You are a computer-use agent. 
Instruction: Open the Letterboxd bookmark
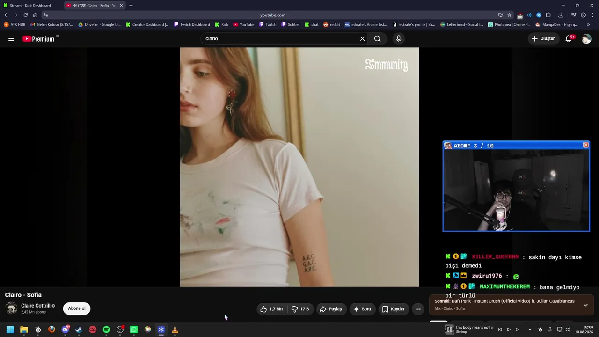pyautogui.click(x=462, y=25)
